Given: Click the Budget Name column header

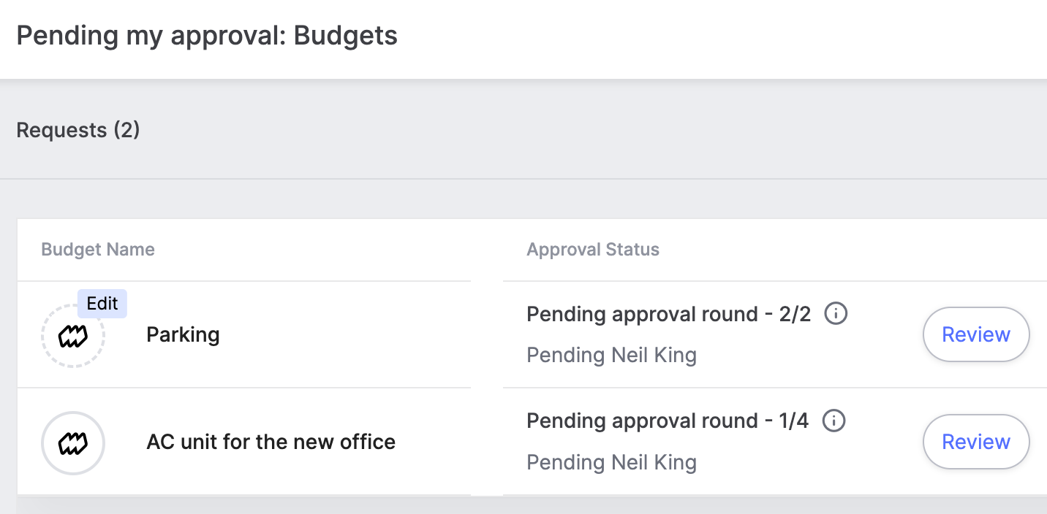Looking at the screenshot, I should (x=98, y=250).
